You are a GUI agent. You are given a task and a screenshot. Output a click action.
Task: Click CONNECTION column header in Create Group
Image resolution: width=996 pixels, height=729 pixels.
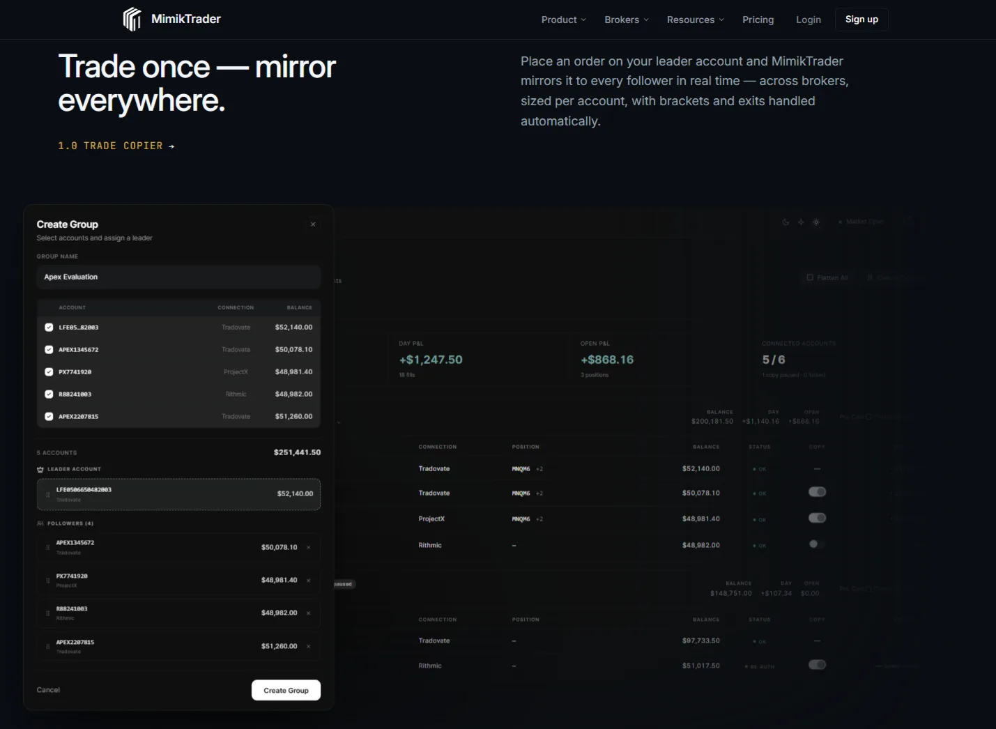tap(236, 307)
